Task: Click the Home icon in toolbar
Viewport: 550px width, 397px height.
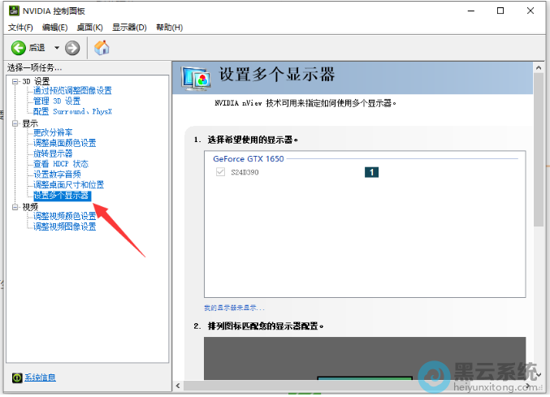Action: point(102,48)
